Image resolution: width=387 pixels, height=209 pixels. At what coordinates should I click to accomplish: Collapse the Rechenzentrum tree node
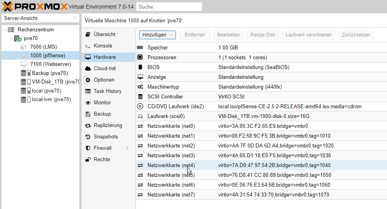(5, 30)
